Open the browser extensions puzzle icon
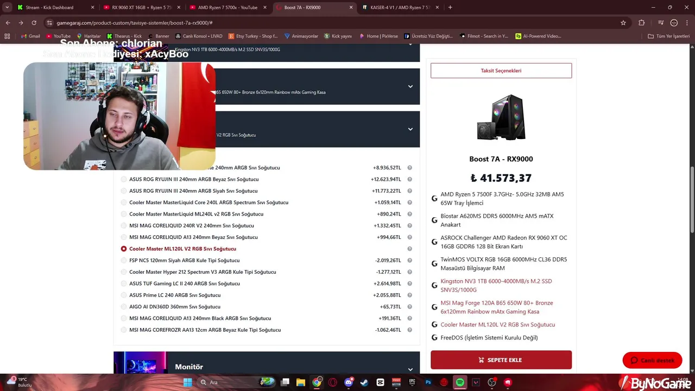This screenshot has height=391, width=695. [x=642, y=23]
